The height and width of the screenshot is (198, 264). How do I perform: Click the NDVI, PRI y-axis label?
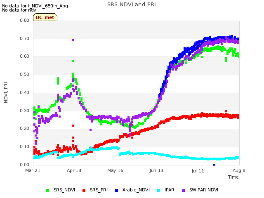(6, 92)
